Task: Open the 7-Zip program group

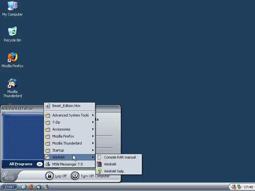Action: (x=69, y=122)
